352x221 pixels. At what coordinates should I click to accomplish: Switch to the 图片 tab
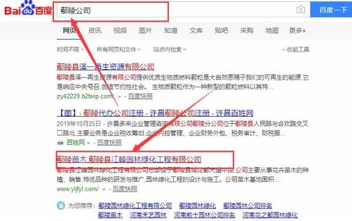click(x=145, y=30)
